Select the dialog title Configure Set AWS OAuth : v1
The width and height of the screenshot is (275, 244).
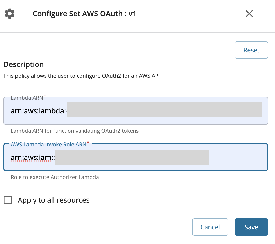84,14
